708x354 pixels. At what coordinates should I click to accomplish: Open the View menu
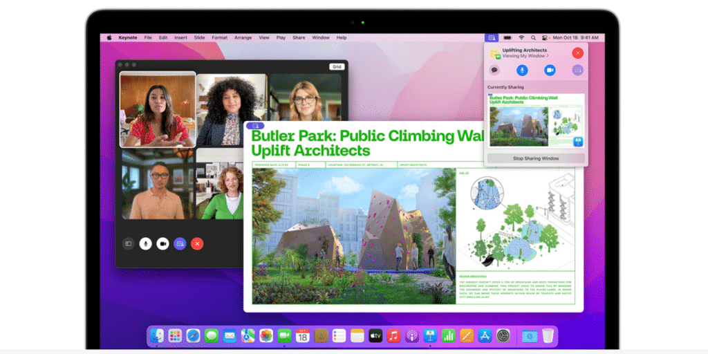tap(264, 38)
